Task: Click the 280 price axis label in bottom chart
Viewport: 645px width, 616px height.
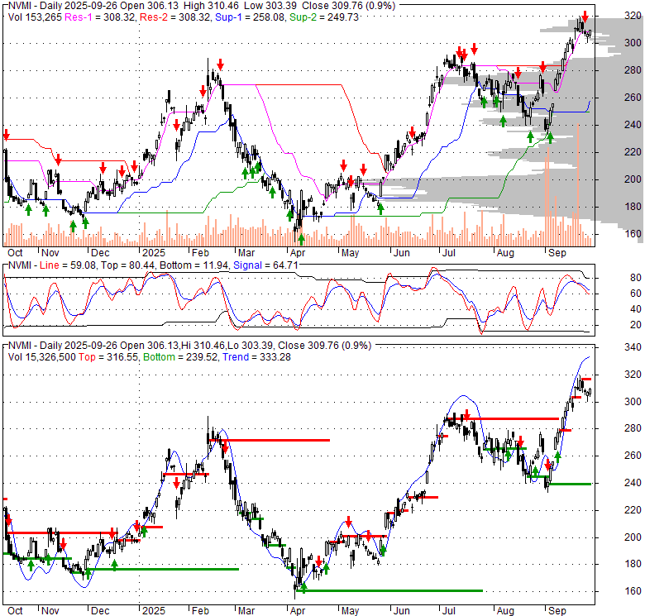Action: [x=633, y=428]
